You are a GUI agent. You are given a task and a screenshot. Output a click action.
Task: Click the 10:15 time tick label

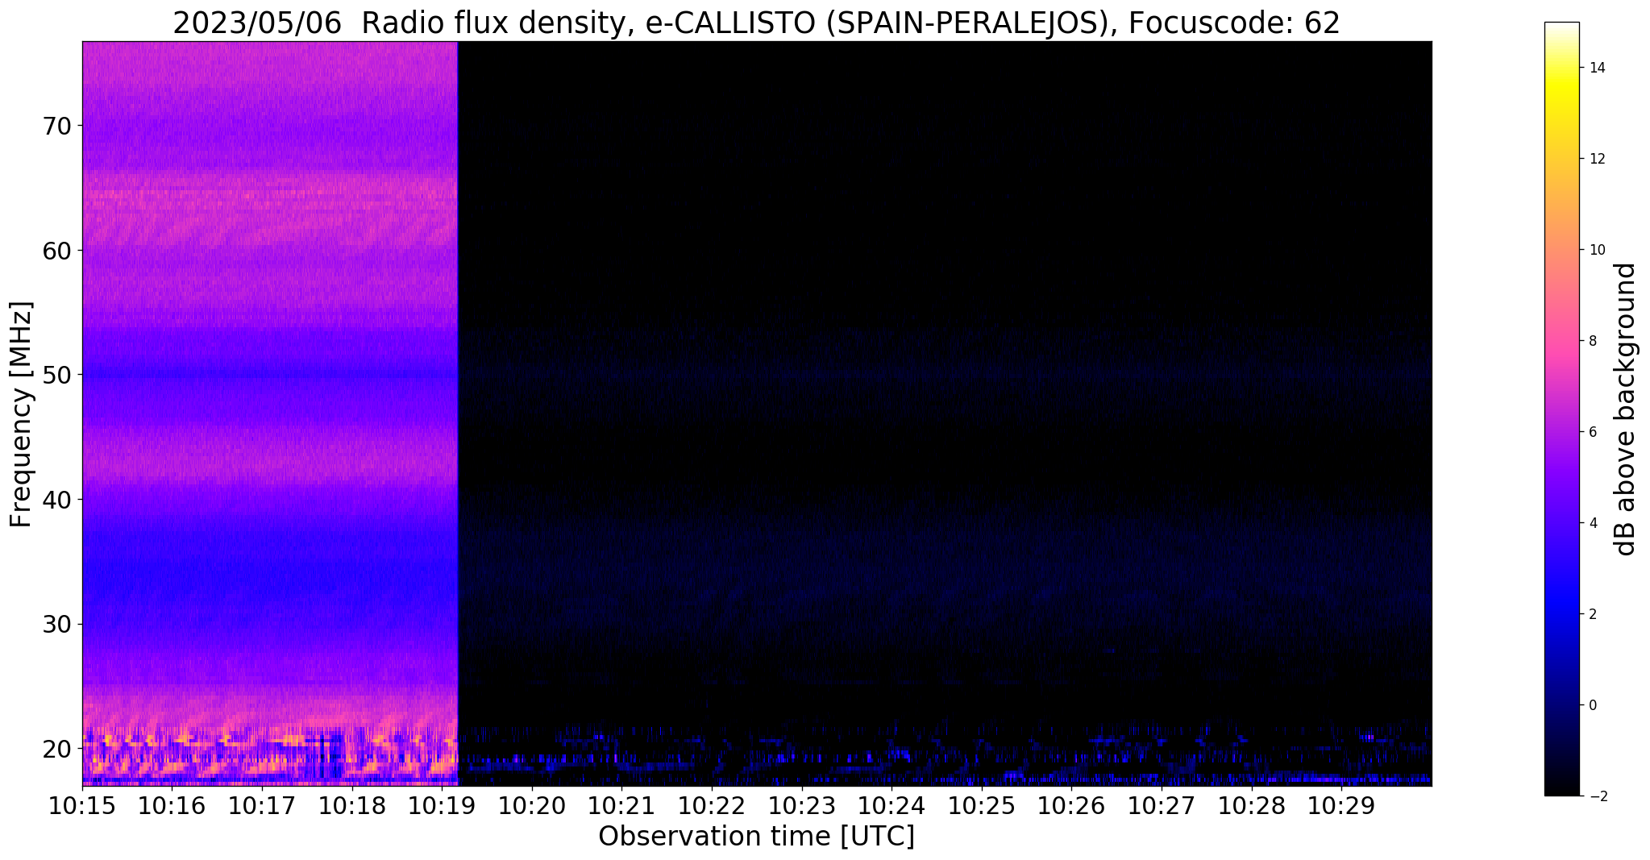point(82,805)
